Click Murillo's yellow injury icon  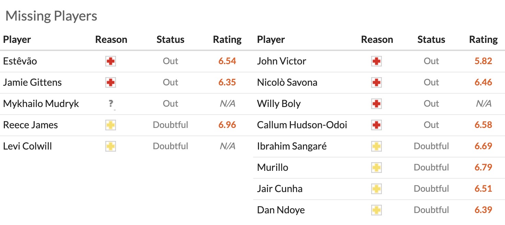tap(377, 168)
